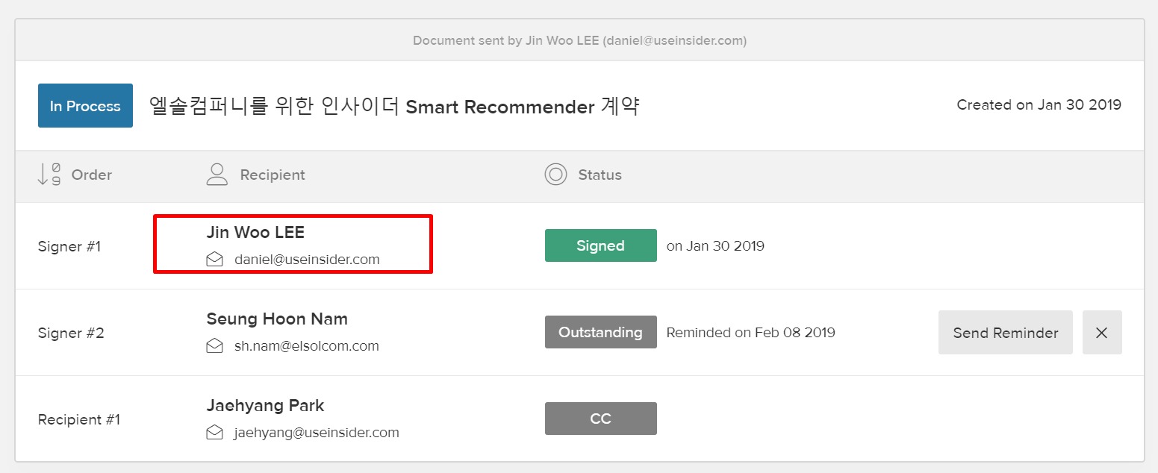Click the Outstanding status badge
Image resolution: width=1158 pixels, height=473 pixels.
click(600, 332)
